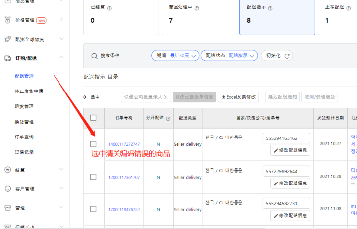Click the search magnifier icon
Viewport: 357px width, 229px height.
[94, 56]
